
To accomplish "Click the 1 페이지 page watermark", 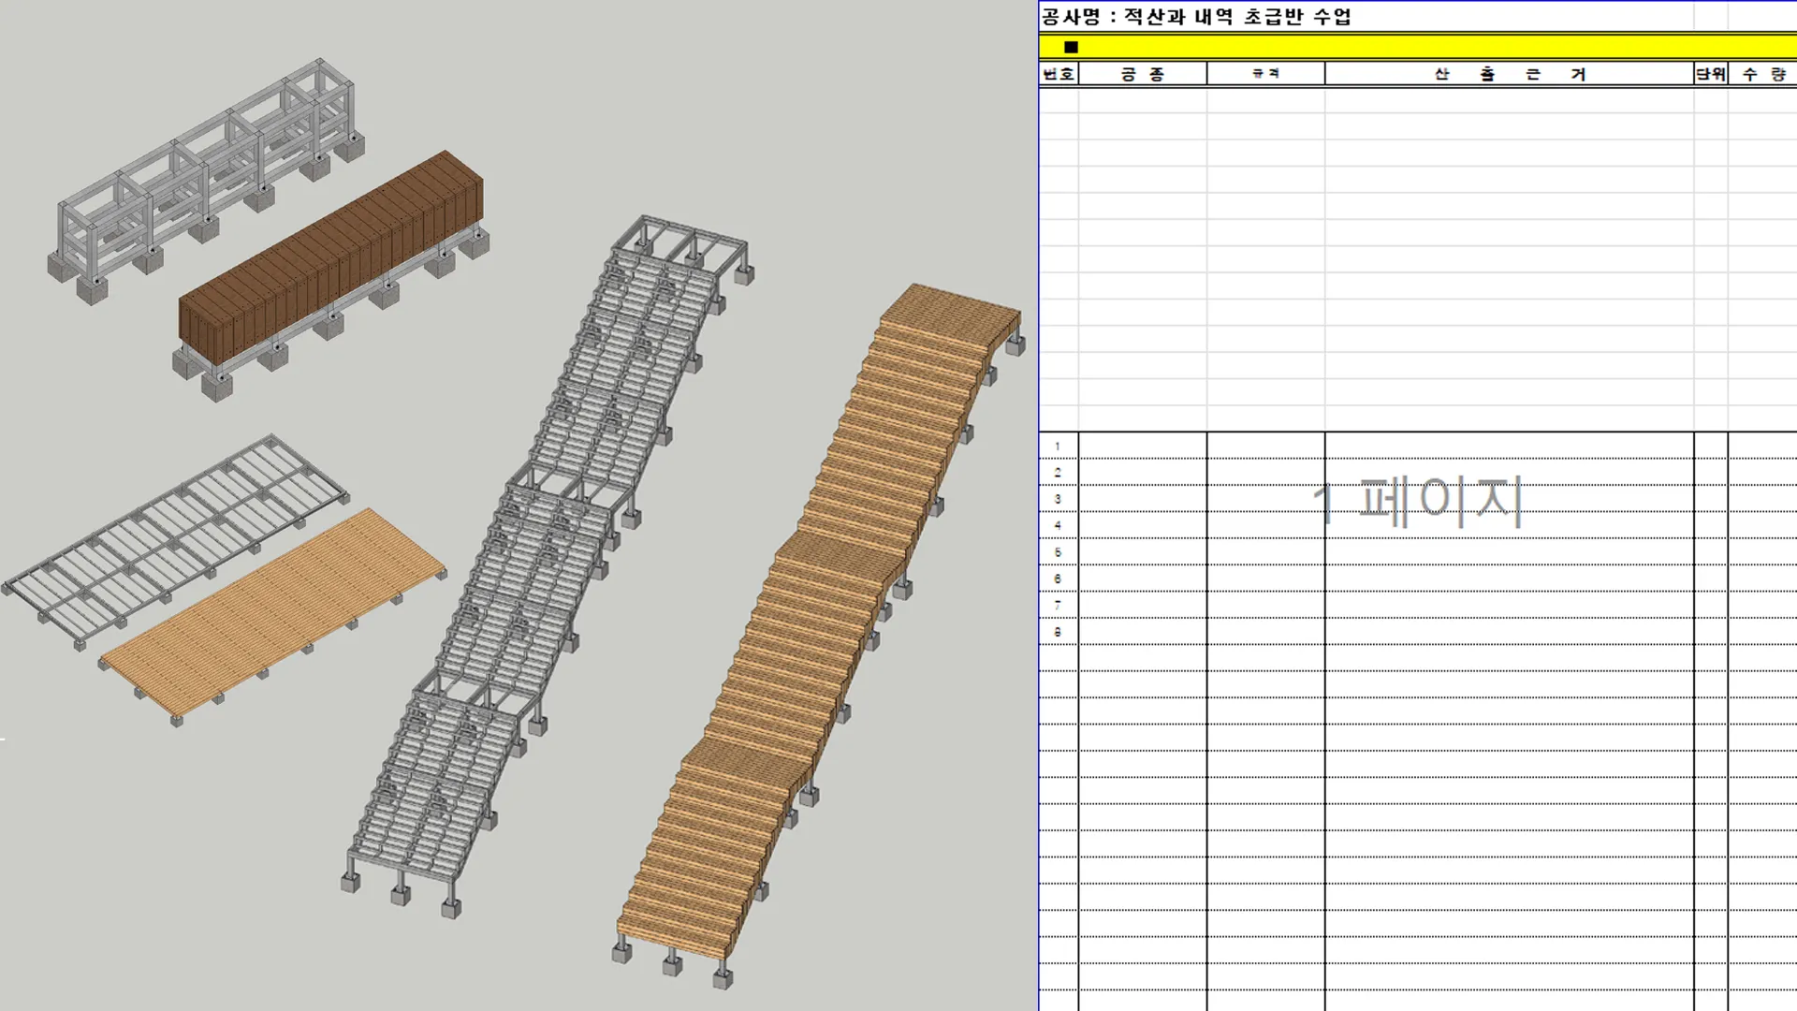I will point(1417,502).
